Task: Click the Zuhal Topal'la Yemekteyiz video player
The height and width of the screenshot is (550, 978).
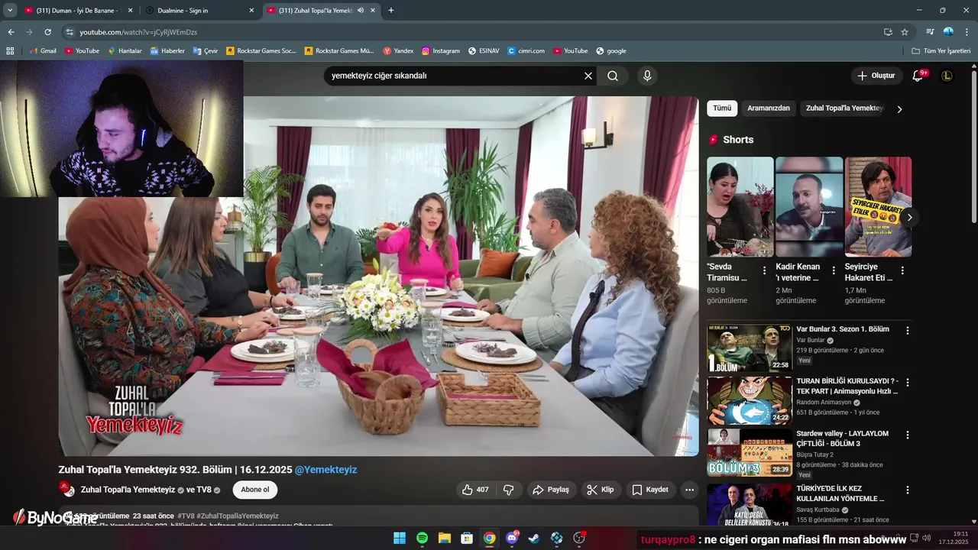Action: 378,276
